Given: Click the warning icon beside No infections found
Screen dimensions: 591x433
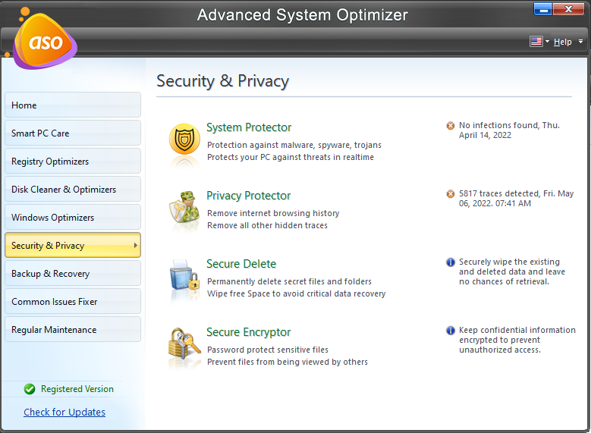Looking at the screenshot, I should coord(451,125).
